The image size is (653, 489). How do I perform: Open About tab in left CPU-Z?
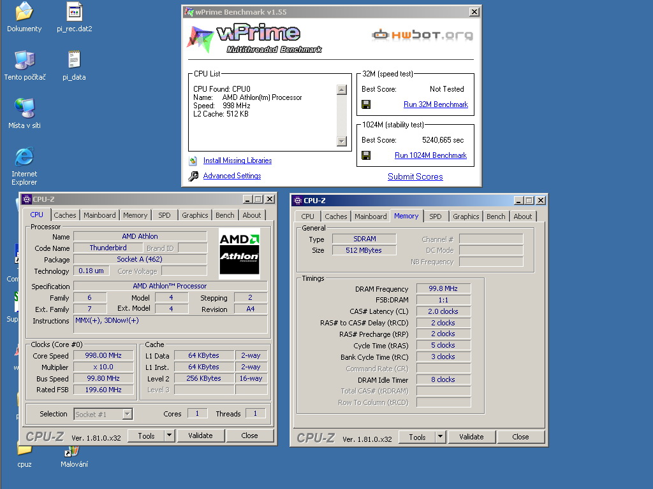(x=251, y=215)
